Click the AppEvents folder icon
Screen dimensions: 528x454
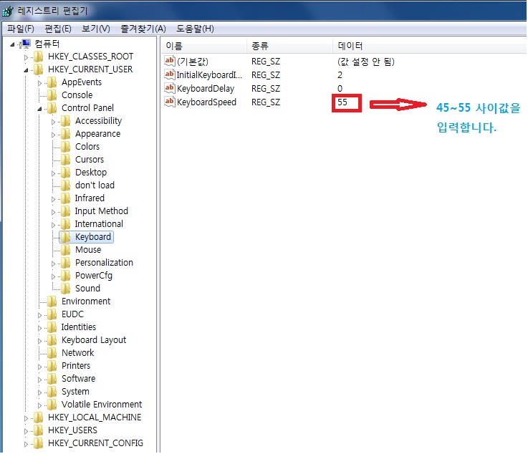(52, 82)
